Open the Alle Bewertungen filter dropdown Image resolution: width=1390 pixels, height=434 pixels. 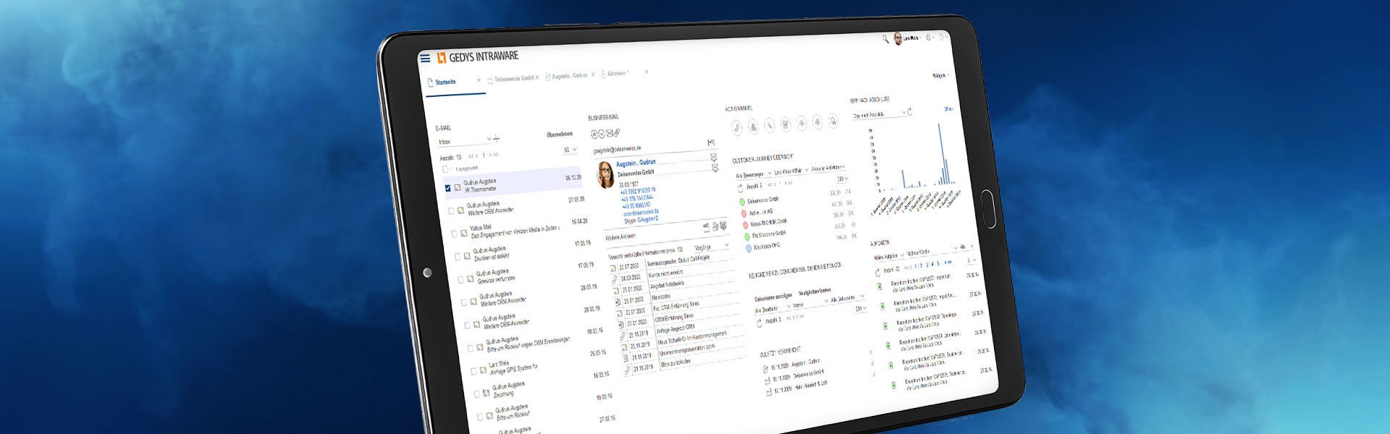point(752,175)
